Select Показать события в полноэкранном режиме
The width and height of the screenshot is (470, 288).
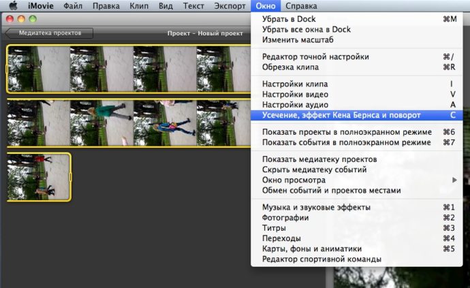[357, 142]
